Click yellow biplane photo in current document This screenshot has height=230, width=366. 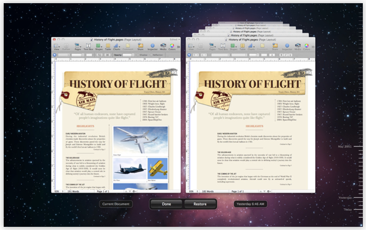157,169
